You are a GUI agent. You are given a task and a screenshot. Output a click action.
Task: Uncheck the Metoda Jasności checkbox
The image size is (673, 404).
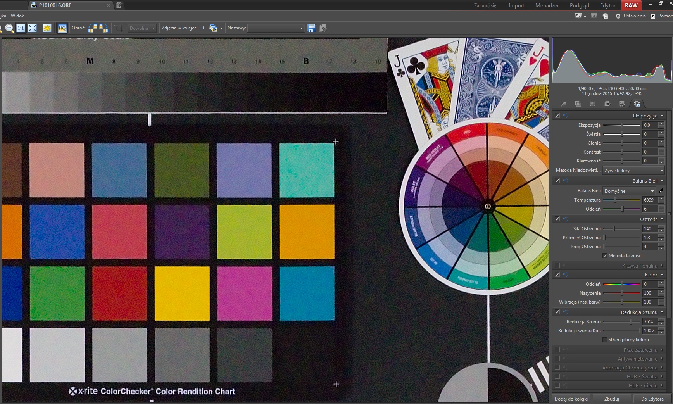pyautogui.click(x=605, y=256)
